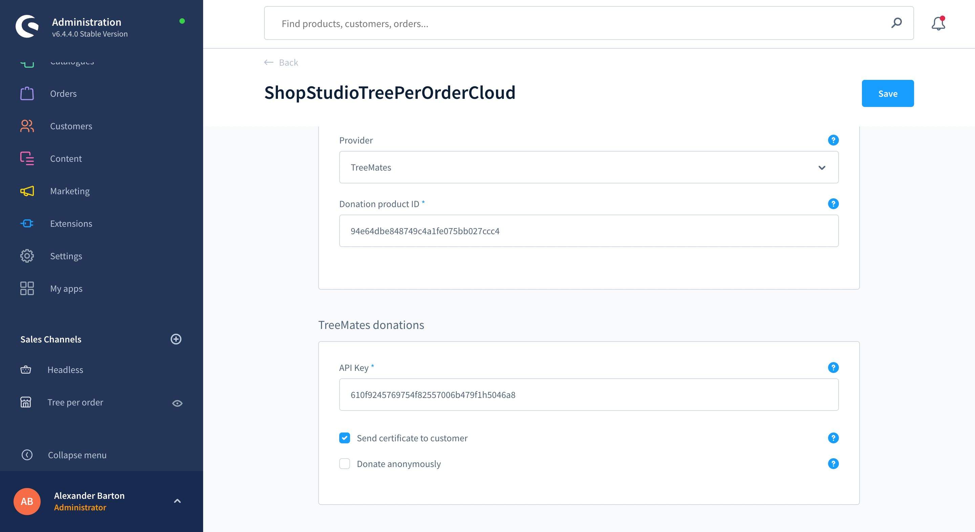The image size is (975, 532).
Task: Show help for Donate anonymously
Action: 833,464
